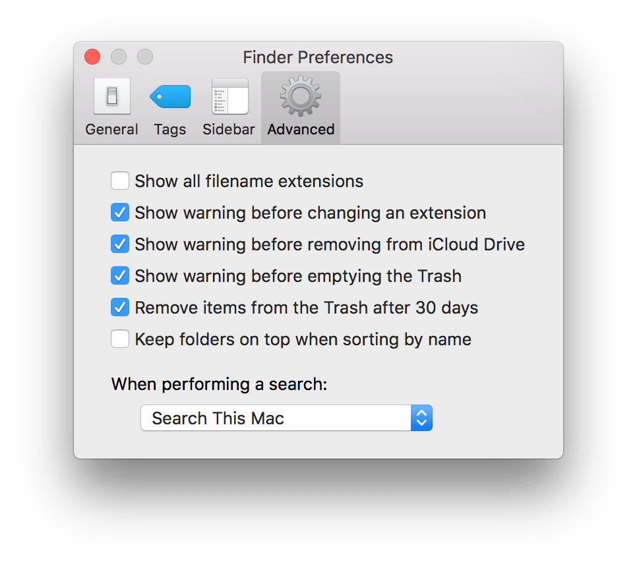Viewport: 637px width, 564px height.
Task: Click the light switch icon above General
Action: pos(111,96)
